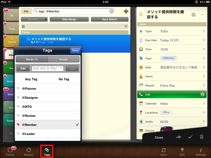Expand the Due Date row chevron
Viewport: 211px width, 158px height.
point(204,40)
